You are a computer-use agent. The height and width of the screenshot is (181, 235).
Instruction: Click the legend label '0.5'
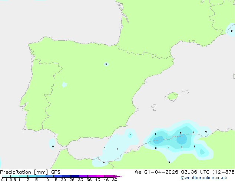coord(13,180)
